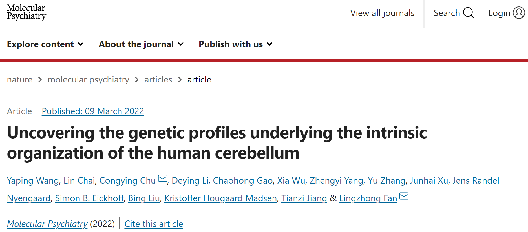The image size is (528, 232).
Task: Click author Tianzi Jiang
Action: pyautogui.click(x=304, y=198)
